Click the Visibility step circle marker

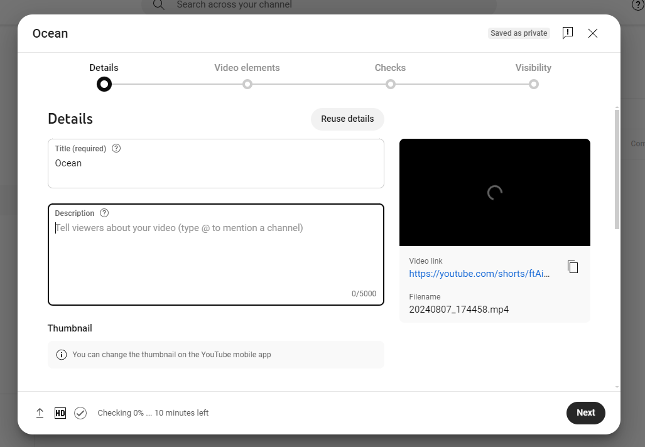(534, 84)
